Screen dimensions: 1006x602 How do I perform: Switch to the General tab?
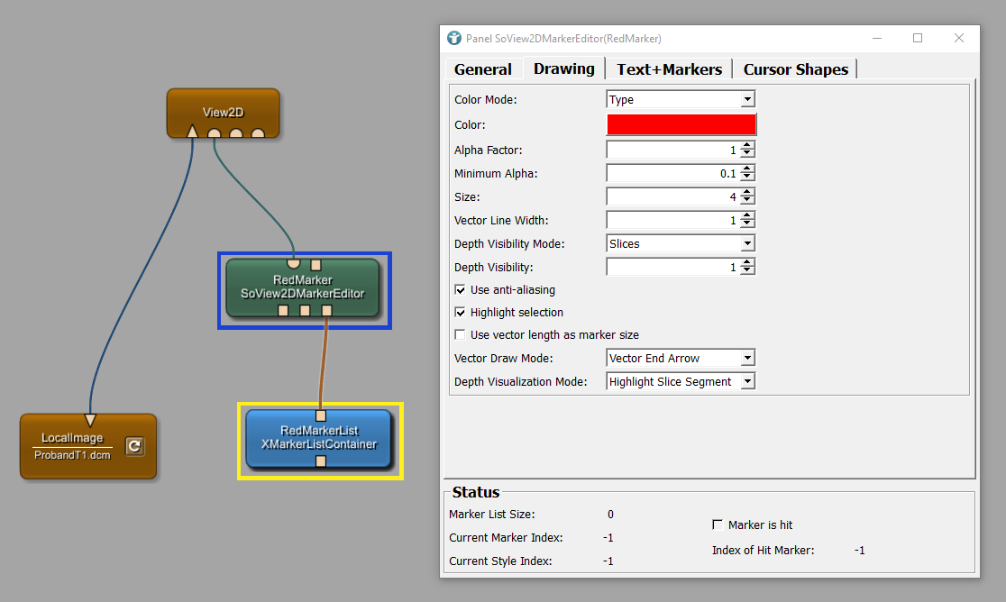click(482, 69)
